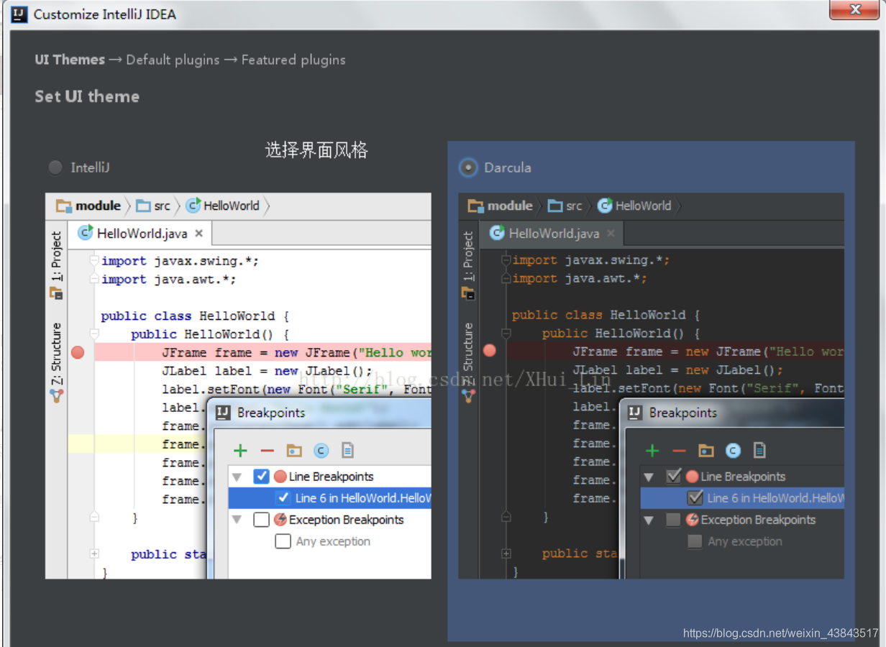Select the Darcula theme radio button
886x647 pixels.
click(468, 168)
